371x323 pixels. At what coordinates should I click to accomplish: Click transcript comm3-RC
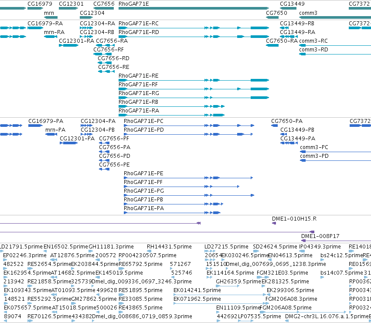[x=313, y=41]
